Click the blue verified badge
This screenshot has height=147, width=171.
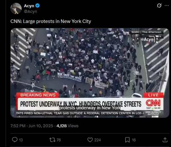click(38, 6)
